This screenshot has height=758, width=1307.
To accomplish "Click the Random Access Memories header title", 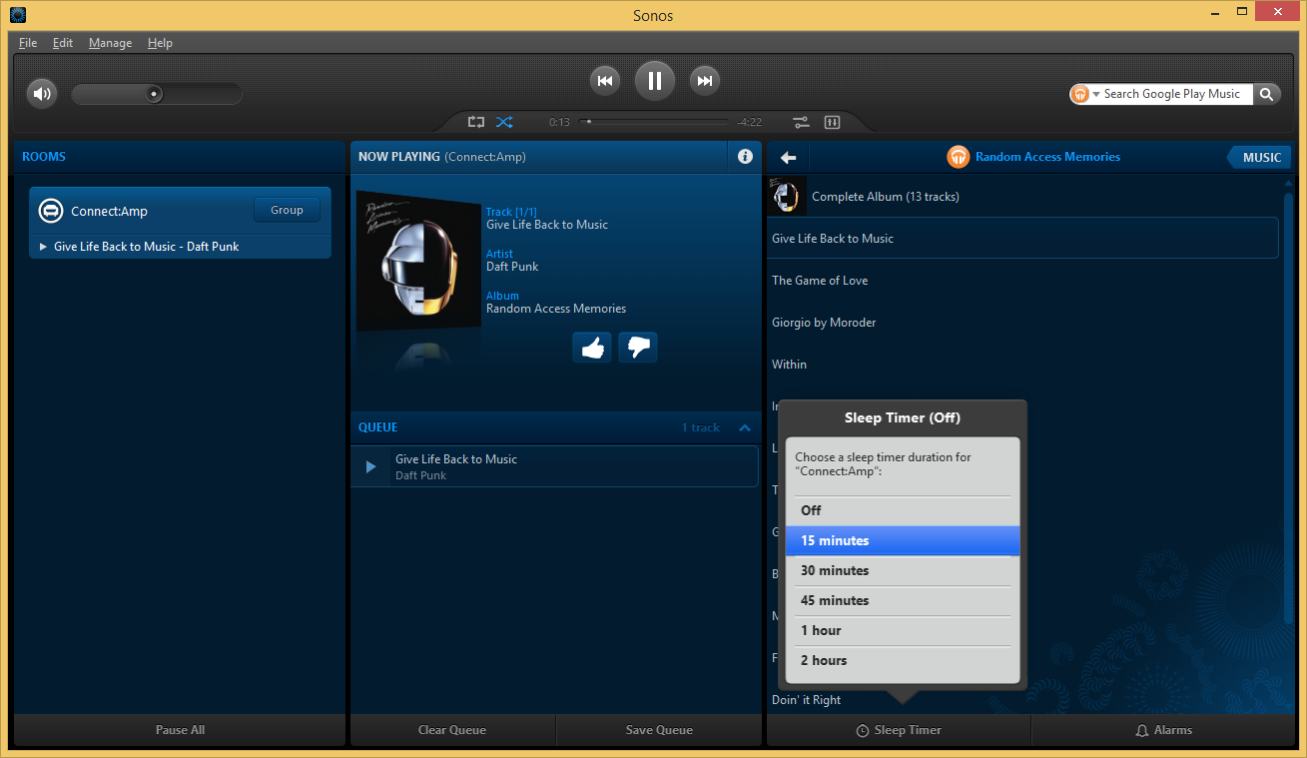I will 1047,157.
